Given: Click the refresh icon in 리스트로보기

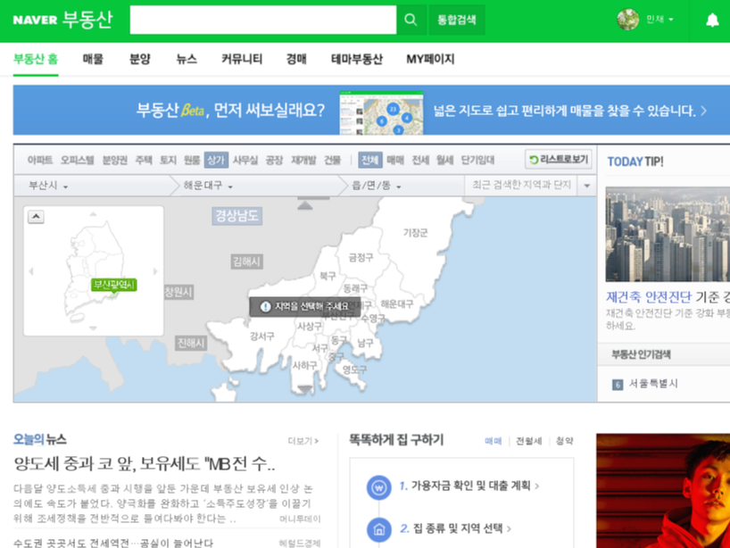Looking at the screenshot, I should coord(534,160).
